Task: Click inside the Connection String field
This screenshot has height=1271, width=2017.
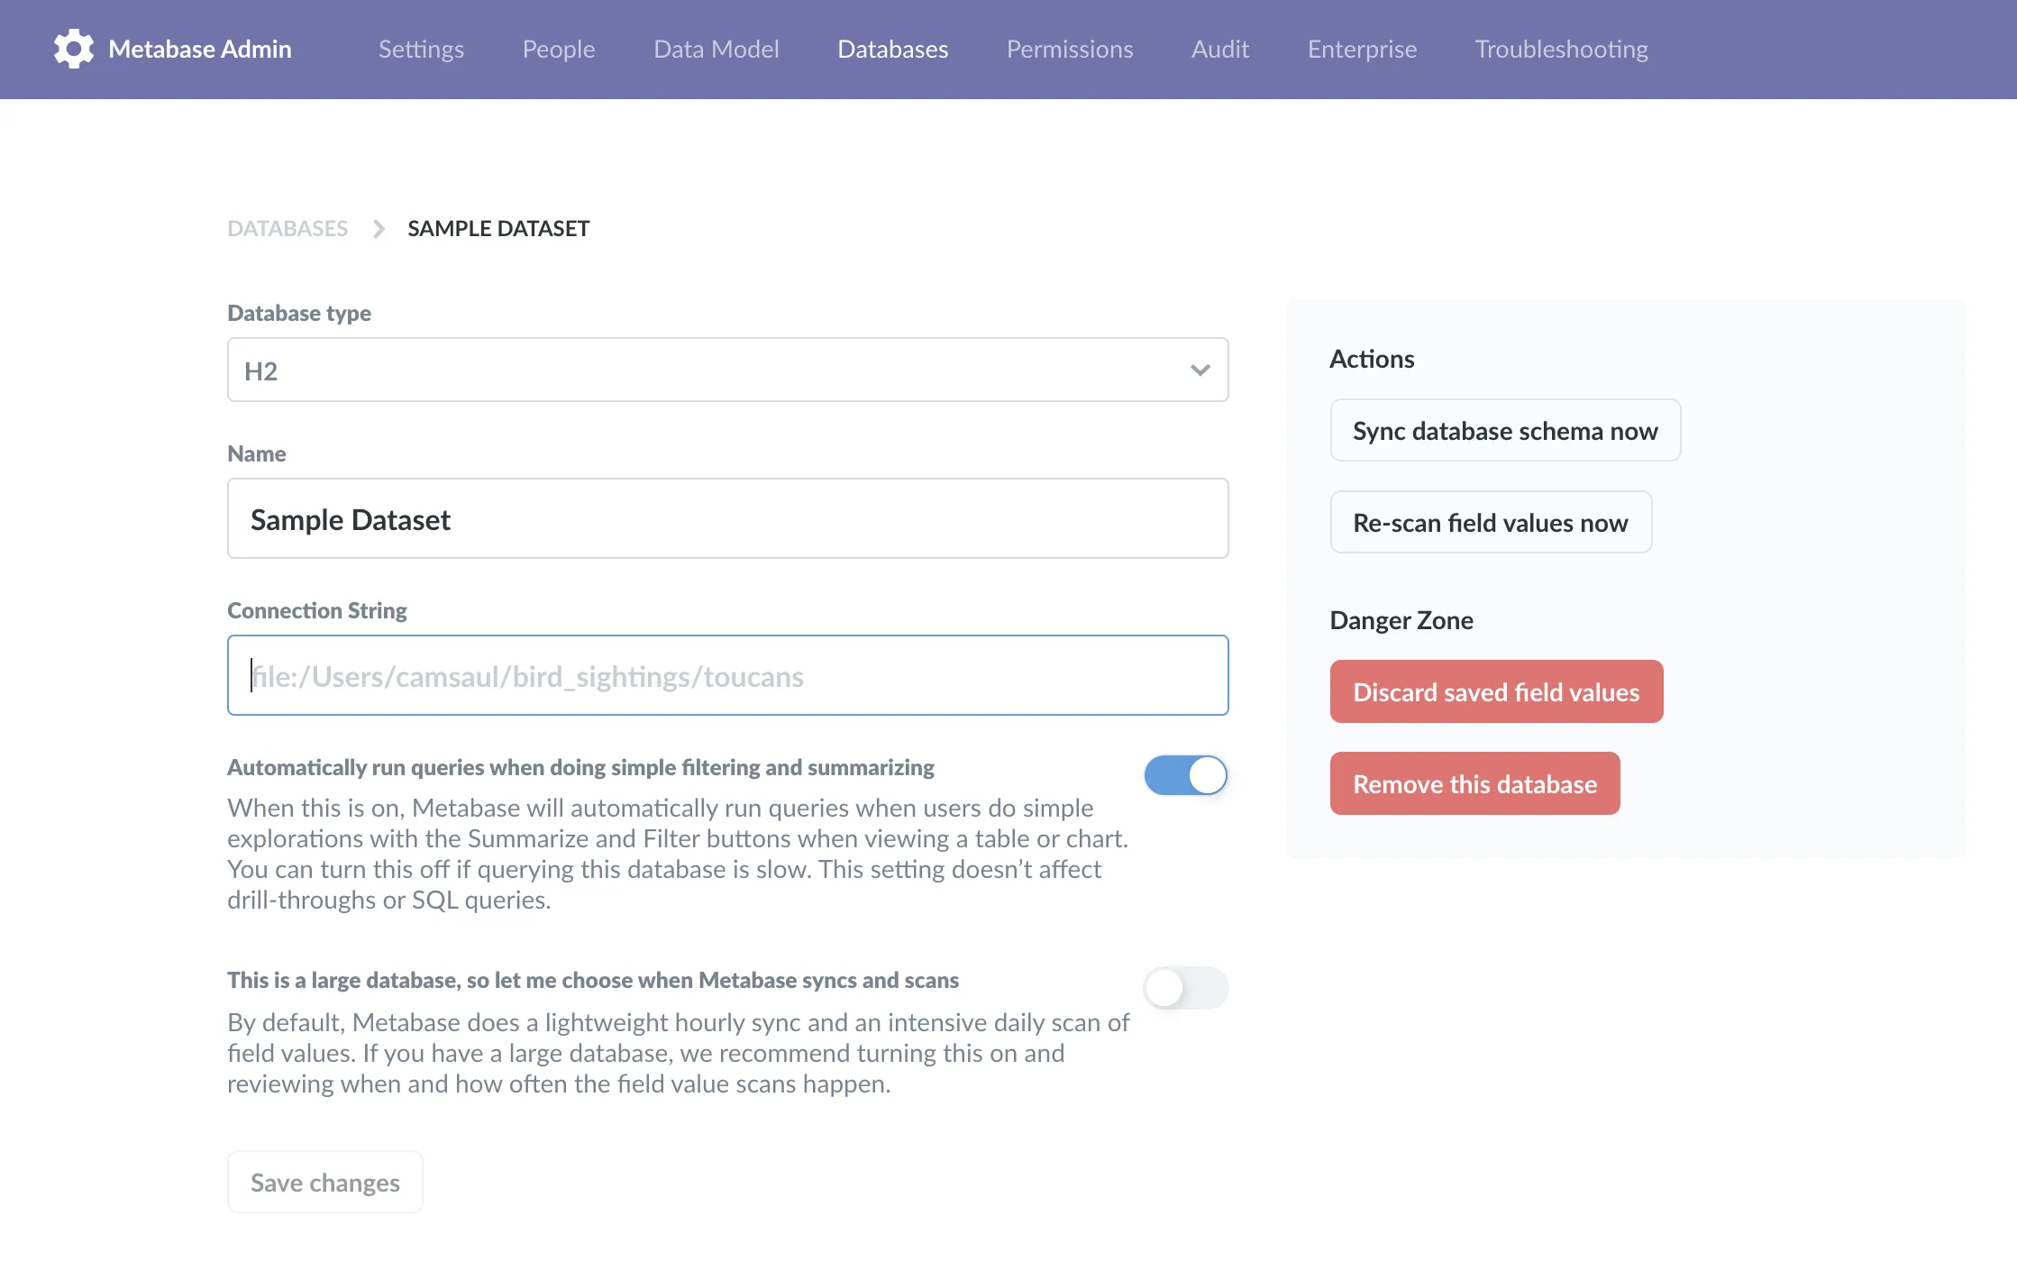Action: [727, 675]
